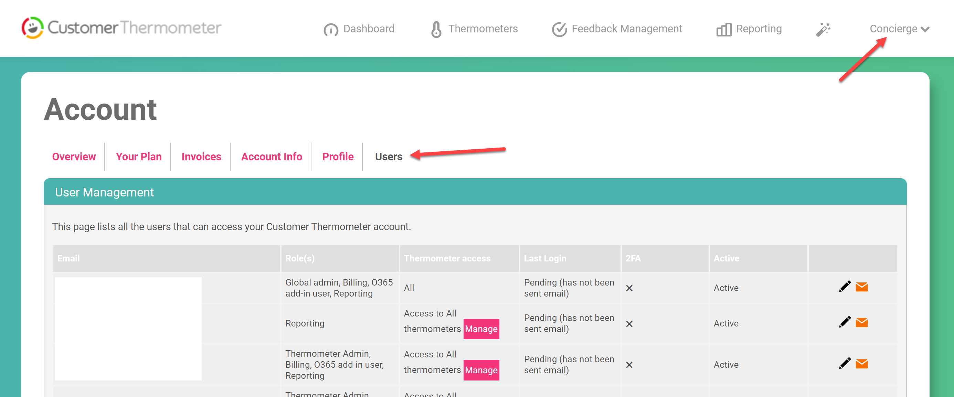Switch to the Overview tab
Screen dimensions: 954x397
74,157
